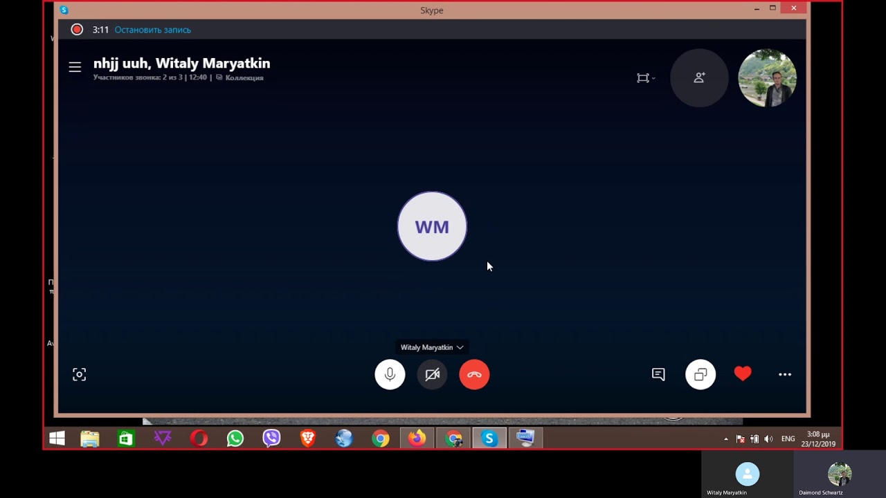Open the volume control in system tray
886x498 pixels.
point(768,439)
